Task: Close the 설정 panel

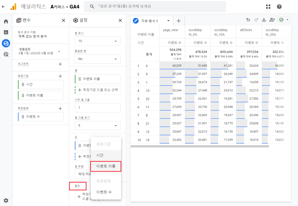Action: coord(120,20)
